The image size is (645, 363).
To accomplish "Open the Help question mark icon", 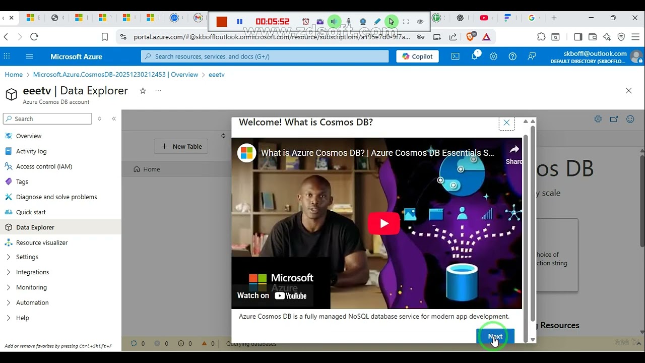I will point(512,56).
